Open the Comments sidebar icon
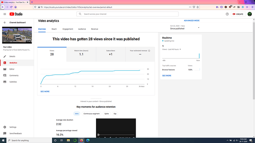Image resolution: width=255 pixels, height=143 pixels. [5, 76]
